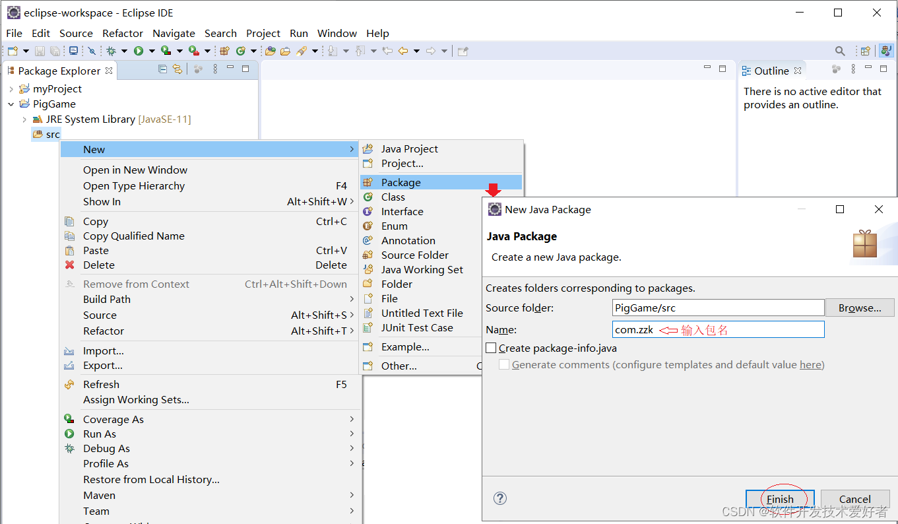Open the Run icon dropdown arrow

tap(152, 51)
